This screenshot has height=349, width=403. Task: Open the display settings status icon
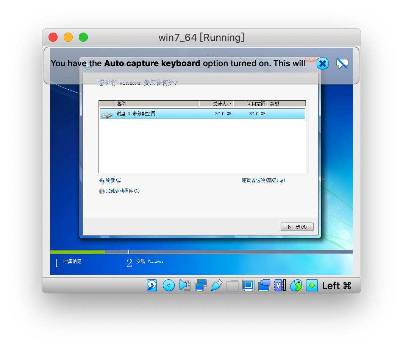[x=248, y=285]
